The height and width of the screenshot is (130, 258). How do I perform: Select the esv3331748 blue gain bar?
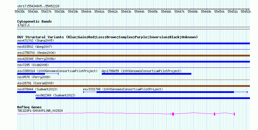[x=165, y=92]
